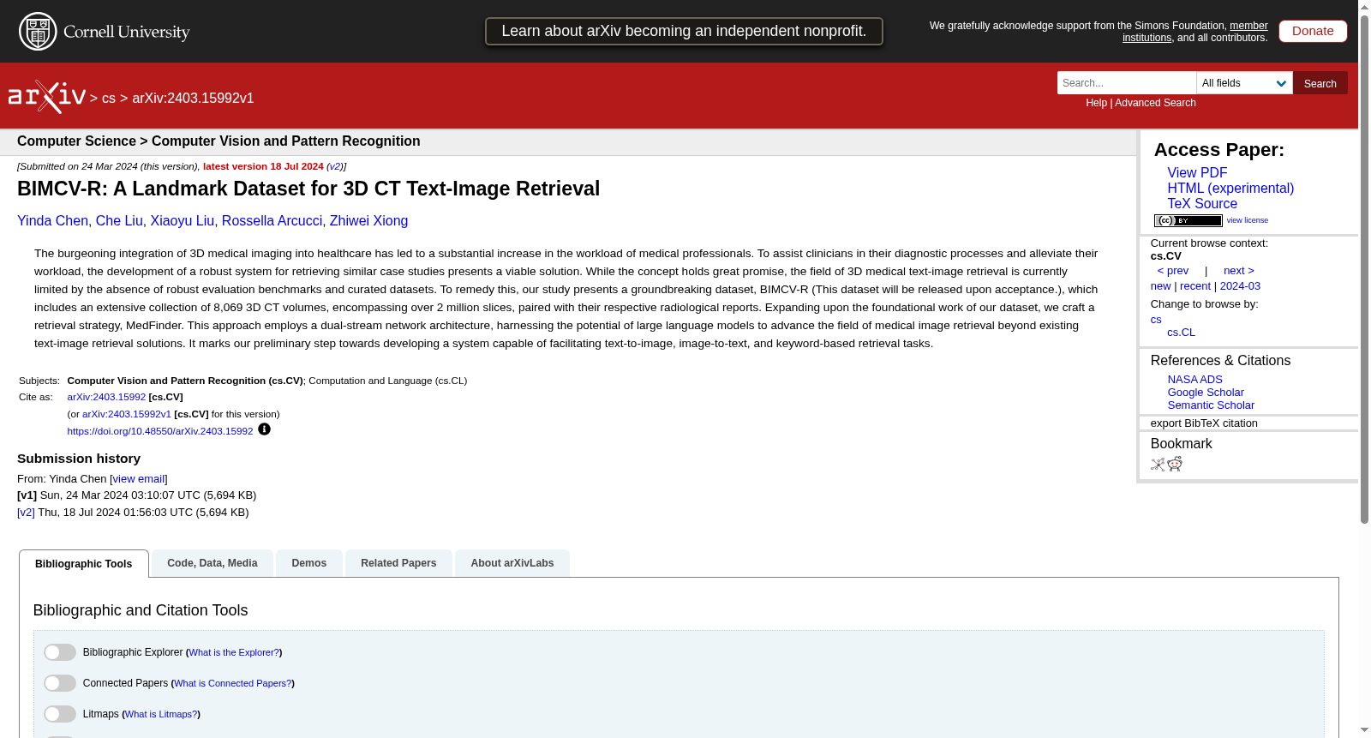
Task: Click What is Litmaps? link
Action: [161, 714]
